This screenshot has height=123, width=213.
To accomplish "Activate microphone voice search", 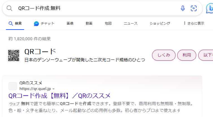I will pyautogui.click(x=183, y=8).
